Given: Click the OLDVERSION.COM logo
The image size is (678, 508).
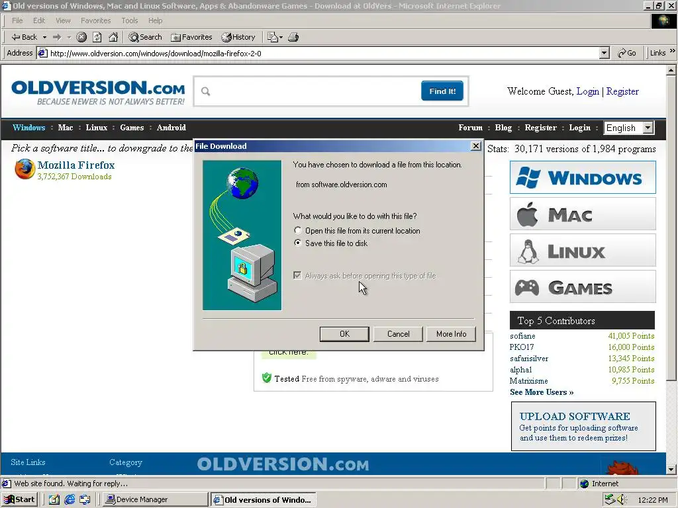Looking at the screenshot, I should click(x=98, y=92).
